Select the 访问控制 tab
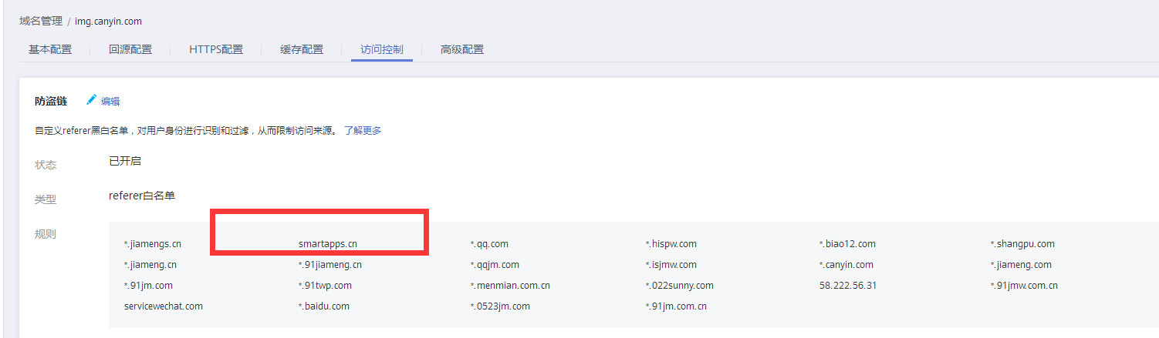 (382, 49)
